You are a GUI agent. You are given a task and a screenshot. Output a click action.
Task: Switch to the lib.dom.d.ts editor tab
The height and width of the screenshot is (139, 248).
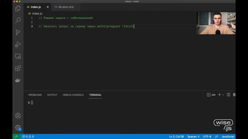coord(66,7)
